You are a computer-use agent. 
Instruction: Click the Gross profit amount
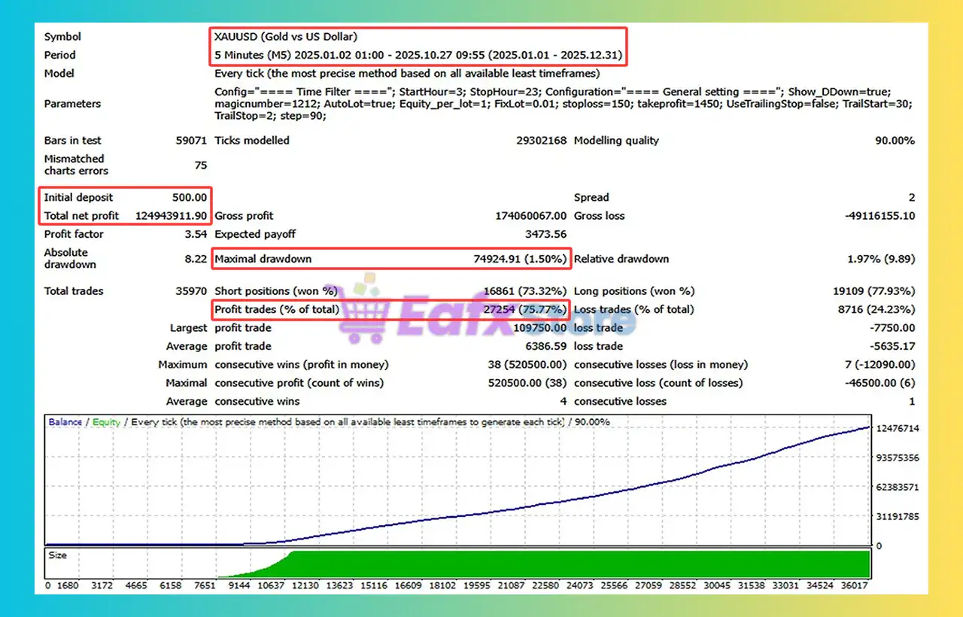530,216
